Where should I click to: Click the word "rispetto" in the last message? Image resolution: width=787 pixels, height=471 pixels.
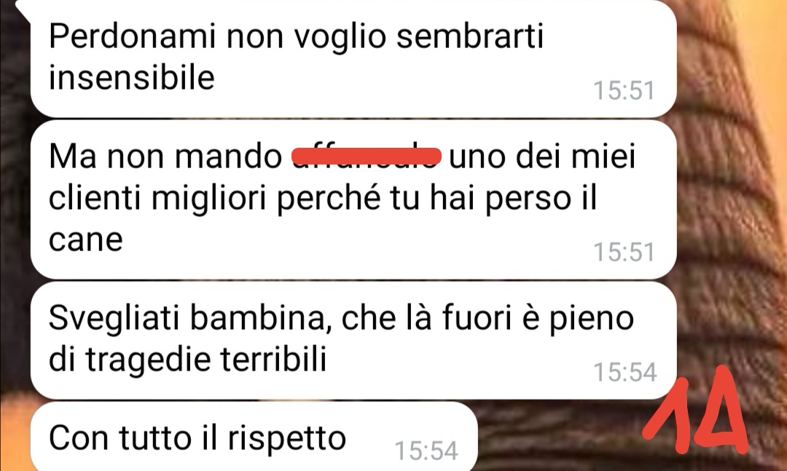[x=286, y=439]
